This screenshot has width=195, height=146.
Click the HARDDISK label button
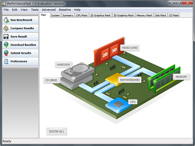point(63,65)
